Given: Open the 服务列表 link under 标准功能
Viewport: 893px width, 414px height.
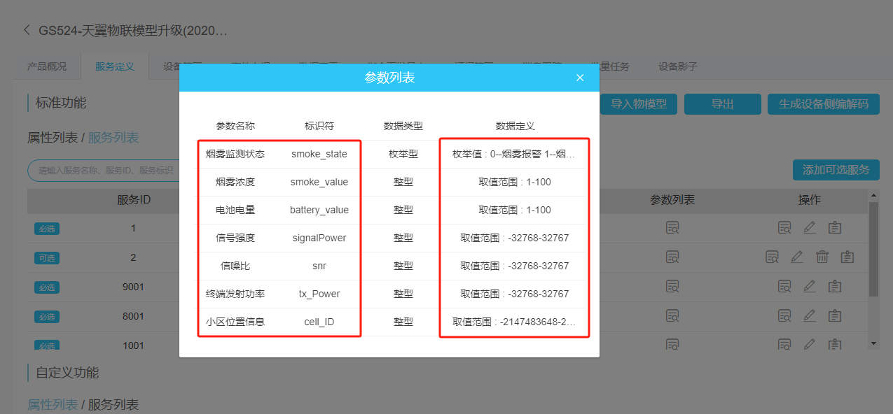Looking at the screenshot, I should 113,138.
